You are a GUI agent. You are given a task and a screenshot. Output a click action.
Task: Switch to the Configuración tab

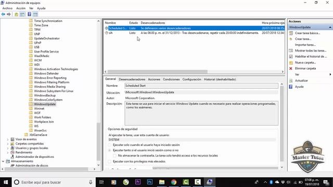[191, 79]
